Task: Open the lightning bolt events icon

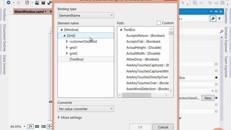Action: tap(219, 18)
